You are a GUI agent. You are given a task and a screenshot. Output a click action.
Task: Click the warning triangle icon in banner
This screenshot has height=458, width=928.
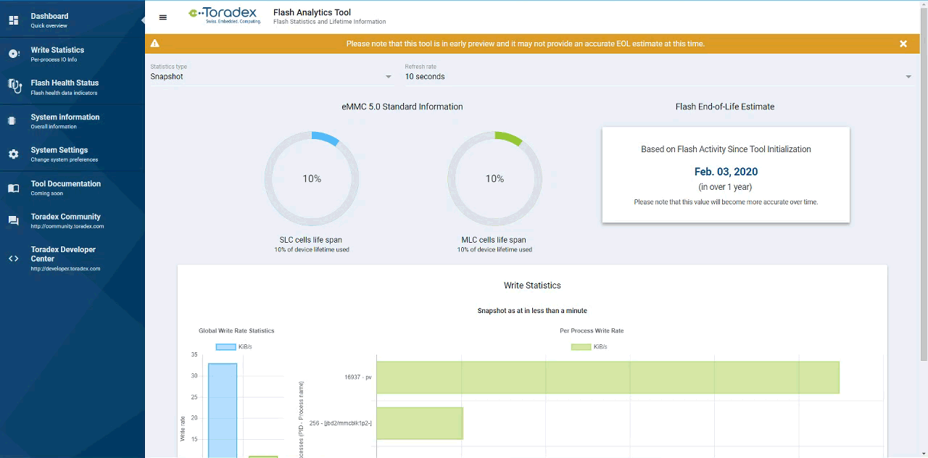click(x=154, y=43)
